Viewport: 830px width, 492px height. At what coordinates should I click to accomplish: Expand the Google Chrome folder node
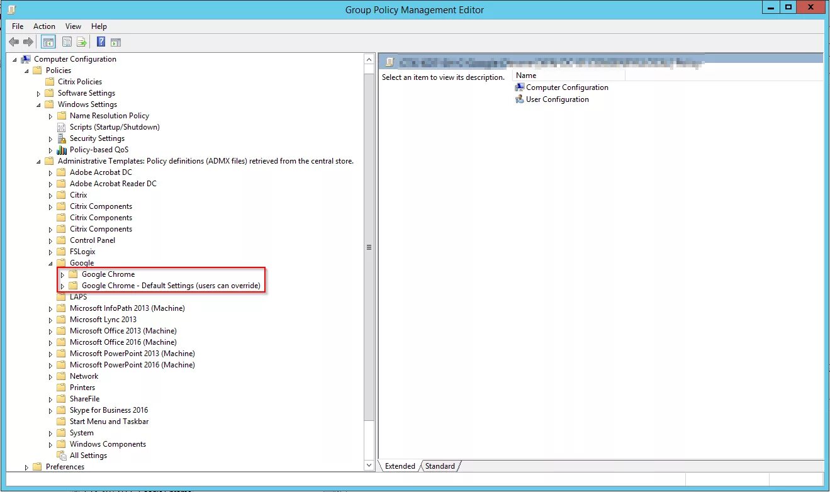click(x=62, y=275)
